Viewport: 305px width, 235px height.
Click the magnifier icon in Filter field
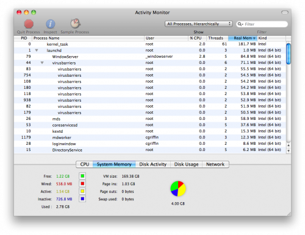pos(240,24)
